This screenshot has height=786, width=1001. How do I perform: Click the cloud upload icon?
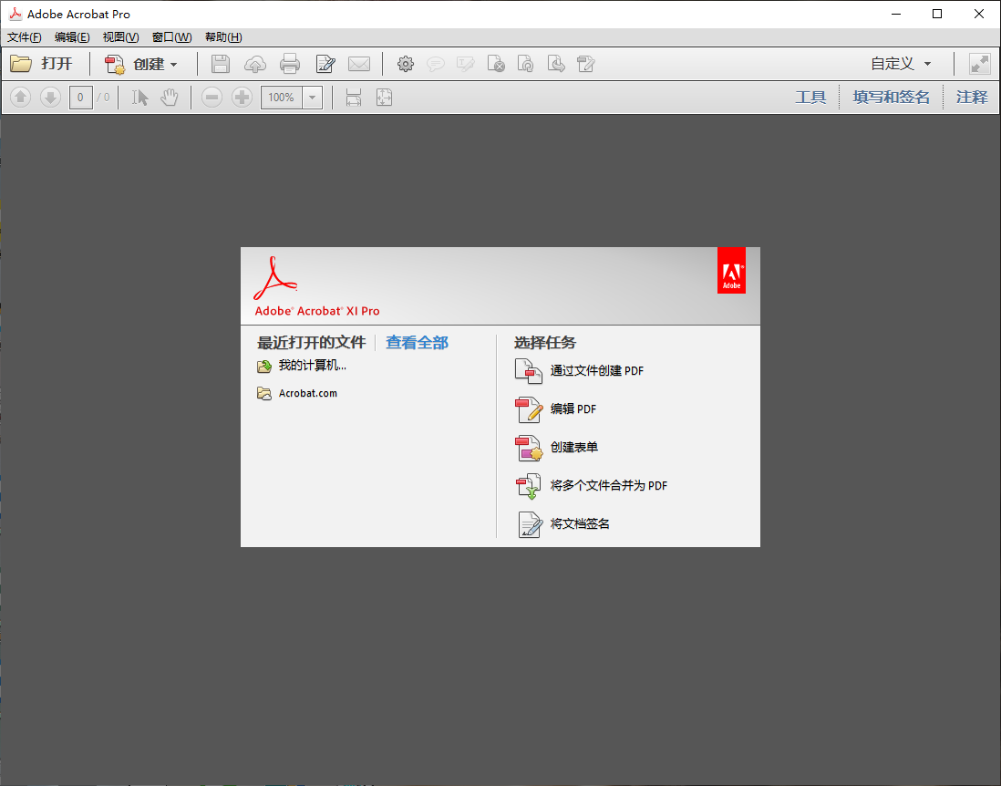coord(255,64)
